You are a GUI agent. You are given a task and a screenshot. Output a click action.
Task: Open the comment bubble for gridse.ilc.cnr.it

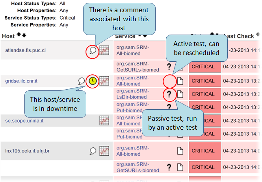[x=82, y=81]
